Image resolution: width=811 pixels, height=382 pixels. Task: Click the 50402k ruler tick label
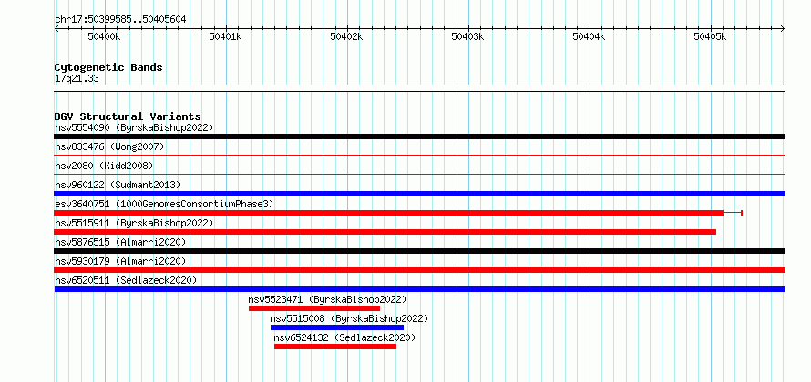pos(346,36)
